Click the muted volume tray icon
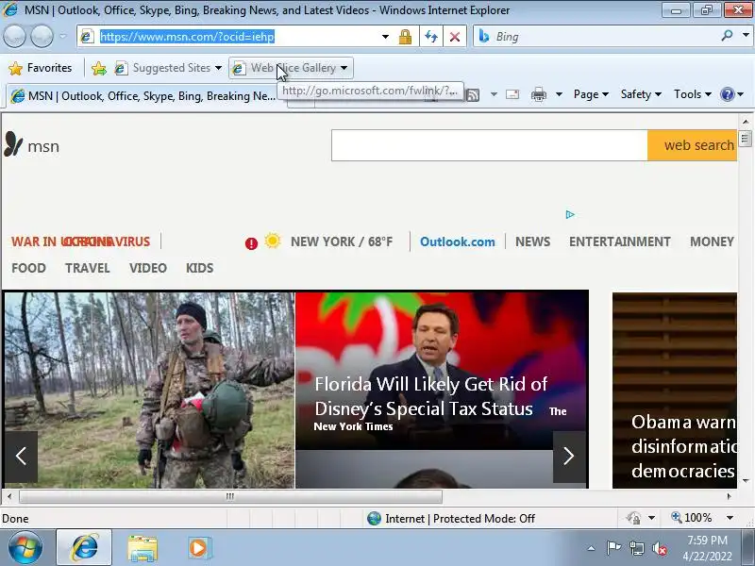This screenshot has height=566, width=755. click(659, 548)
